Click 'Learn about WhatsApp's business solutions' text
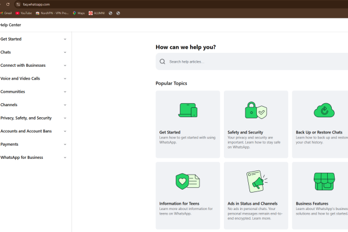 [x=322, y=211]
